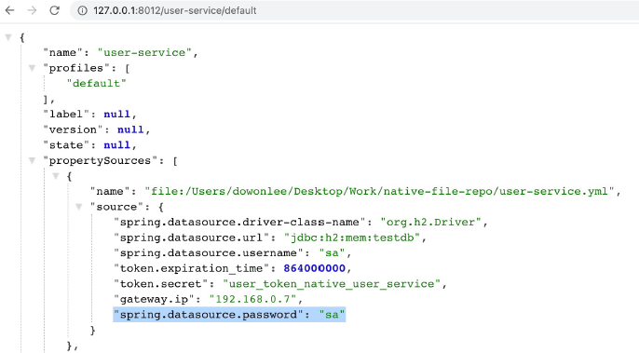Screen dimensions: 639x353
Task: Collapse the "propertySources" array
Action: [32, 160]
